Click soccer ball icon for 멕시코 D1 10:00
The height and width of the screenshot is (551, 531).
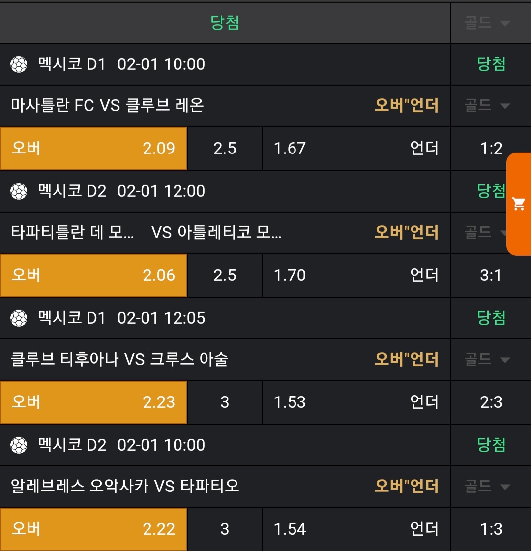(x=19, y=64)
